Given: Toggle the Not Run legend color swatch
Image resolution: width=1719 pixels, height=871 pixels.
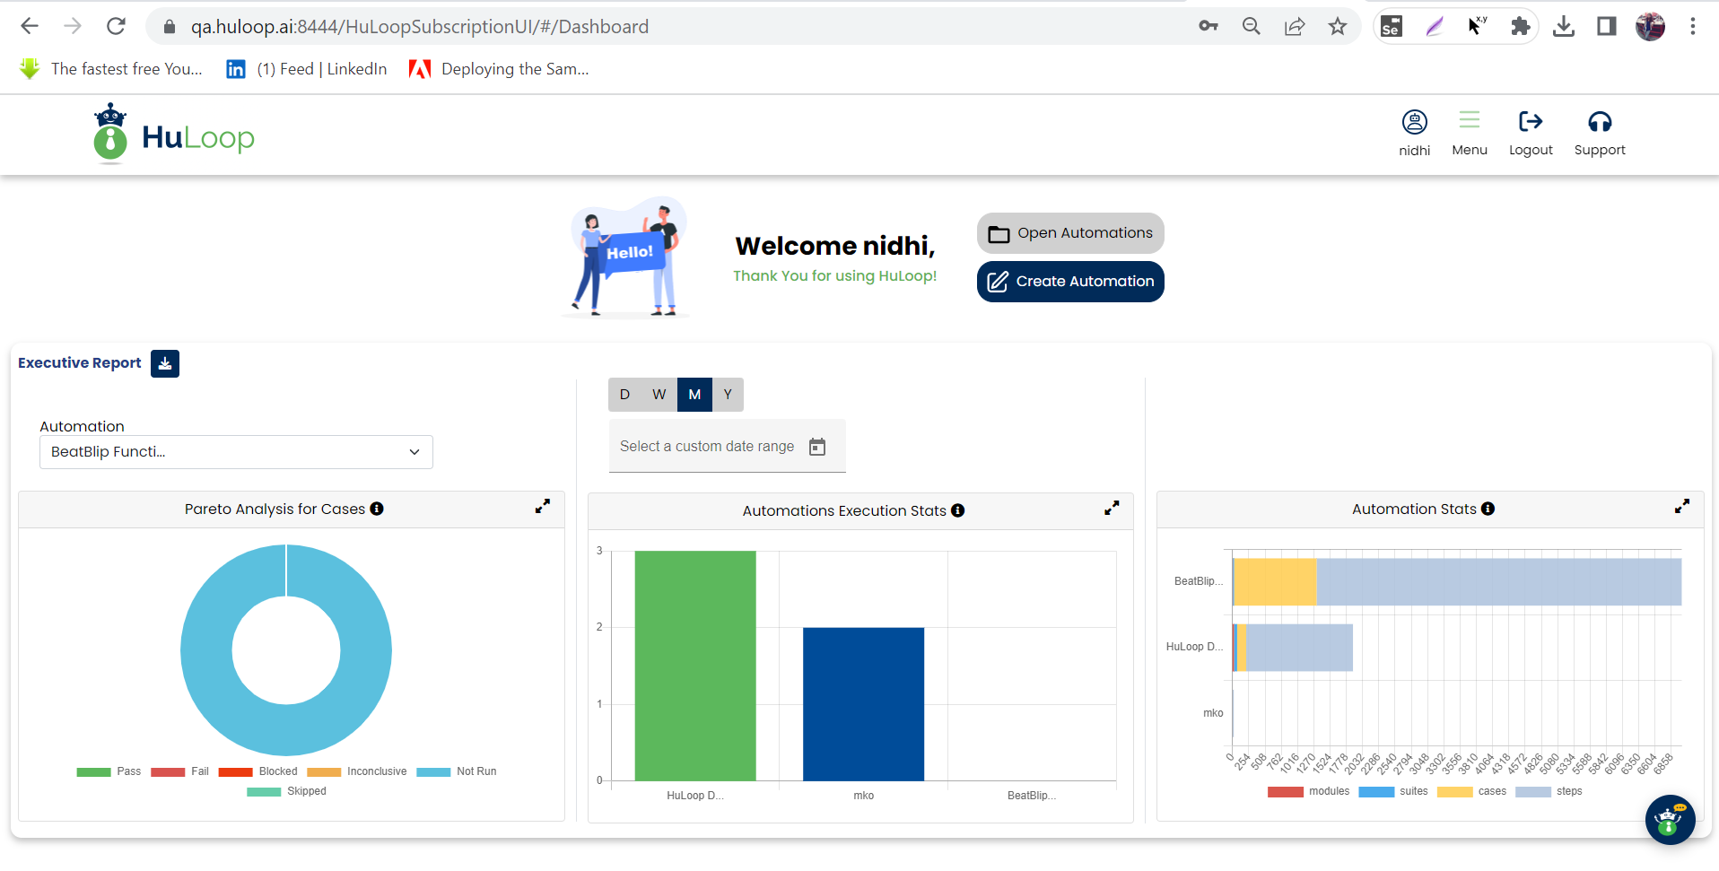Looking at the screenshot, I should (x=433, y=772).
